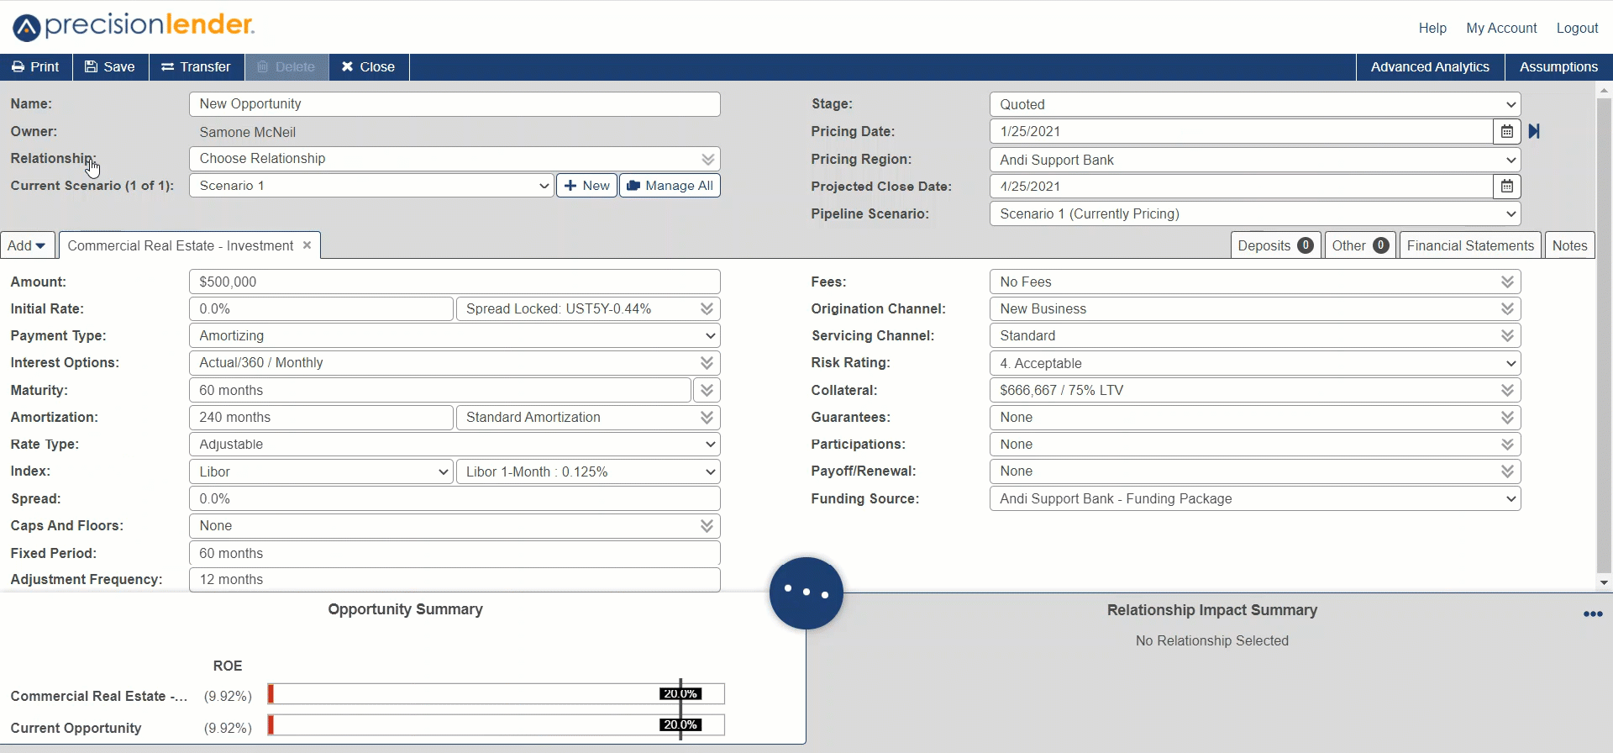The image size is (1613, 753).
Task: Open the Libor index dropdown
Action: (x=322, y=471)
